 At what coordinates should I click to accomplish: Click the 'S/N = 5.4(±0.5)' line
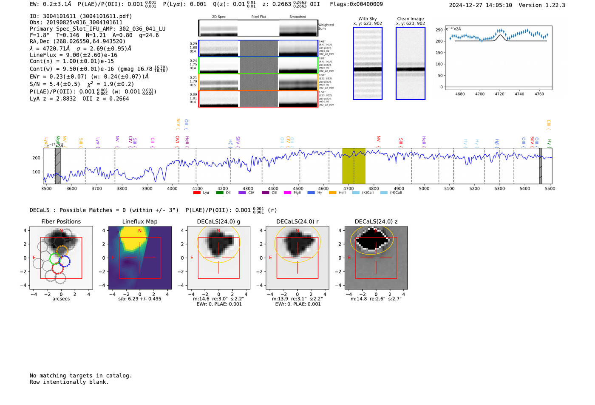tap(55, 84)
